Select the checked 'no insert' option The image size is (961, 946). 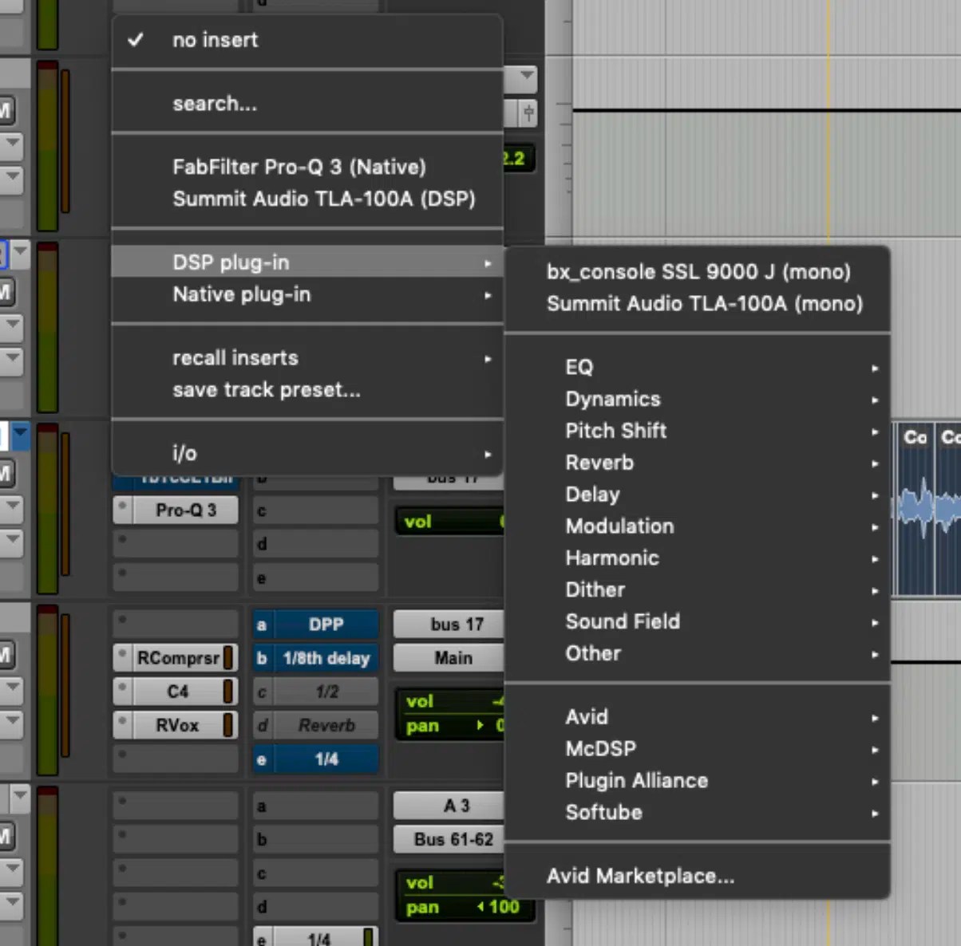(307, 40)
